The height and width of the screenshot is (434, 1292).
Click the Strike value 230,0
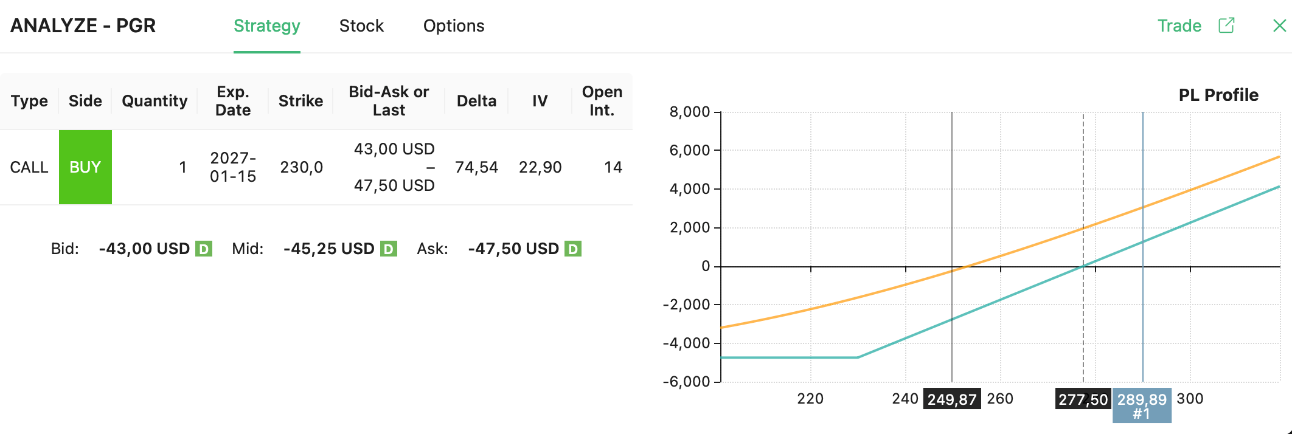tap(301, 167)
